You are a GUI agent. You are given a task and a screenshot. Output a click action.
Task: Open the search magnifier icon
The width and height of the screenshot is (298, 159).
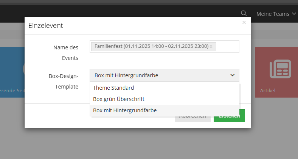click(x=244, y=14)
